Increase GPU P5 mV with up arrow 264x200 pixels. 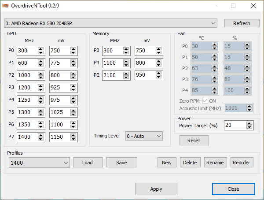point(73,111)
